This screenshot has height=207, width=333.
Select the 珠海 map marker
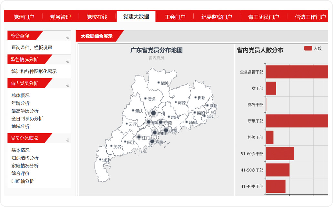tap(152, 141)
